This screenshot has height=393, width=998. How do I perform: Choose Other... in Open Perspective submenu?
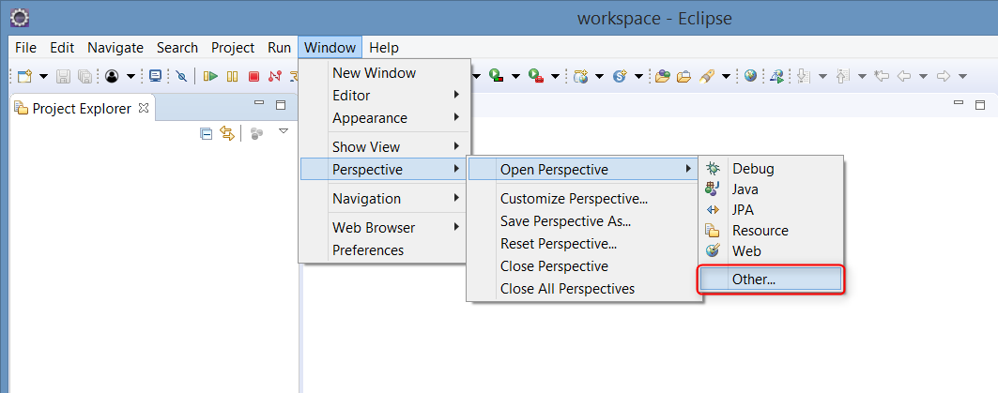[x=770, y=279]
